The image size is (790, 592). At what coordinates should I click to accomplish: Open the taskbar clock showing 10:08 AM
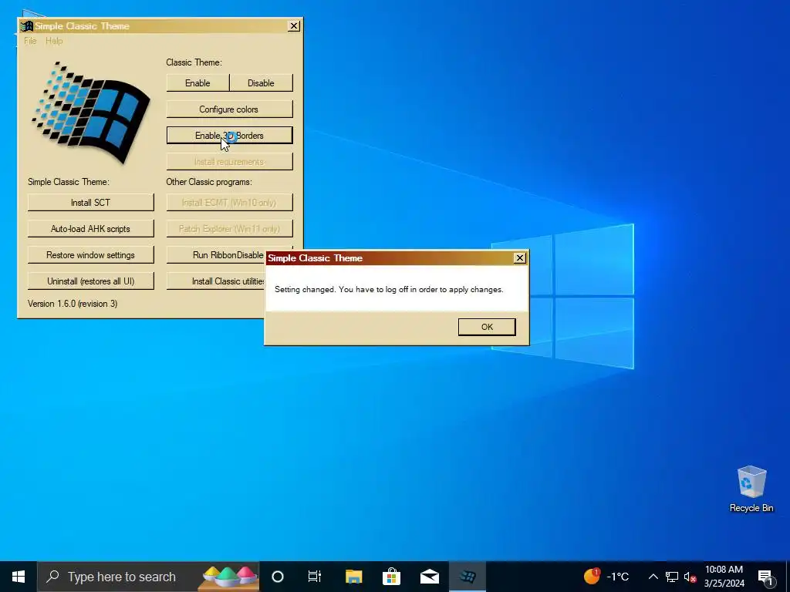click(x=724, y=577)
